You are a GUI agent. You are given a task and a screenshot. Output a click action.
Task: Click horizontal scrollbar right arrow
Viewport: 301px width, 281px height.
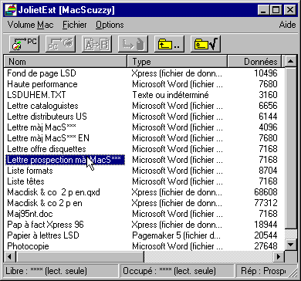(x=279, y=256)
